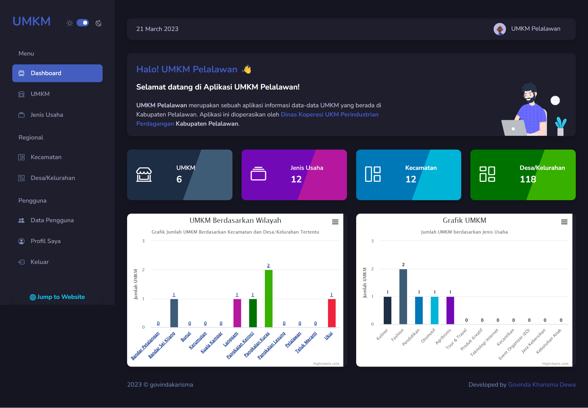The width and height of the screenshot is (588, 408).
Task: Open Govinda Kharisma Dewa footer link
Action: (x=542, y=385)
